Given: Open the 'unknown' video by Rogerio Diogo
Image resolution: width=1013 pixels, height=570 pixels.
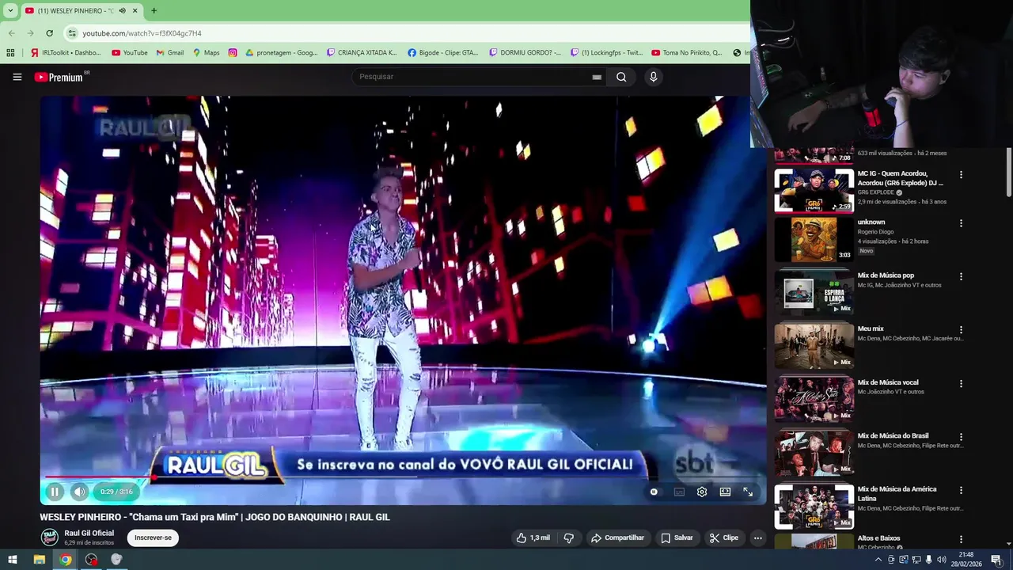Looking at the screenshot, I should point(814,239).
